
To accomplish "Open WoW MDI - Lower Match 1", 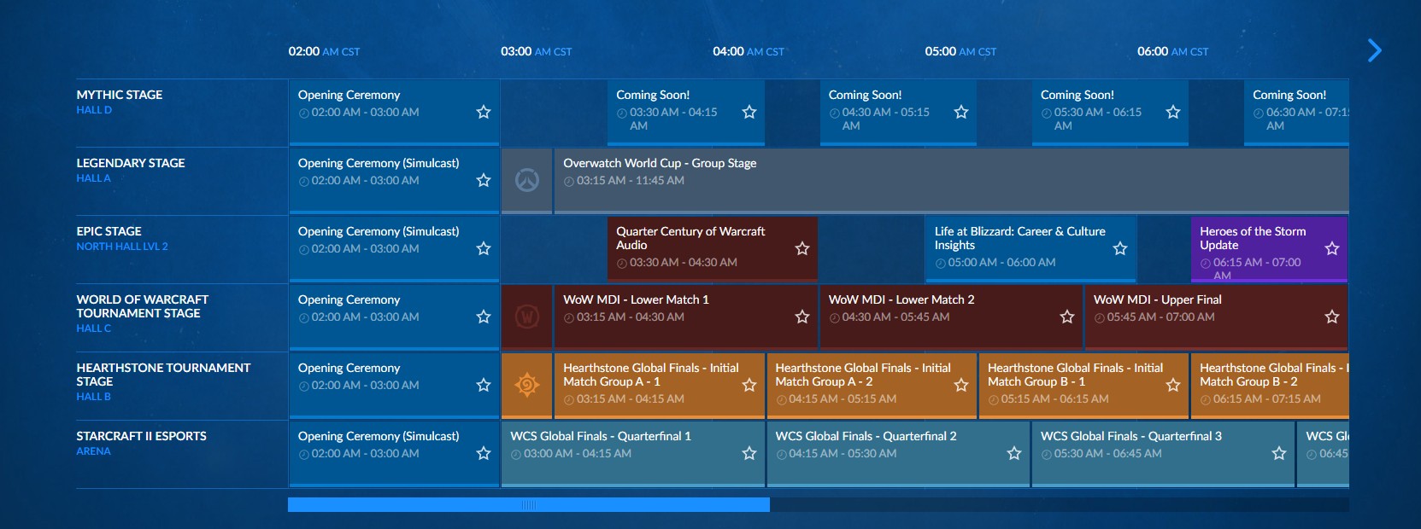I will pos(686,317).
